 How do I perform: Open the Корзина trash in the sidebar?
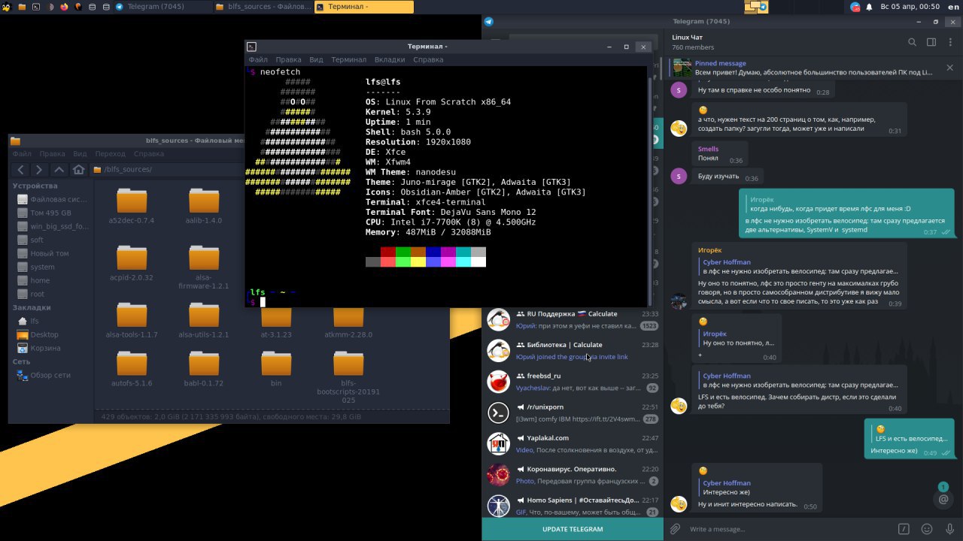click(39, 348)
